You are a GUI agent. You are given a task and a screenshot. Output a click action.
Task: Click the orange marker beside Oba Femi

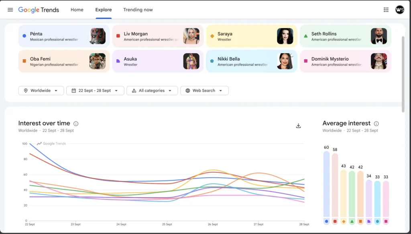[24, 61]
